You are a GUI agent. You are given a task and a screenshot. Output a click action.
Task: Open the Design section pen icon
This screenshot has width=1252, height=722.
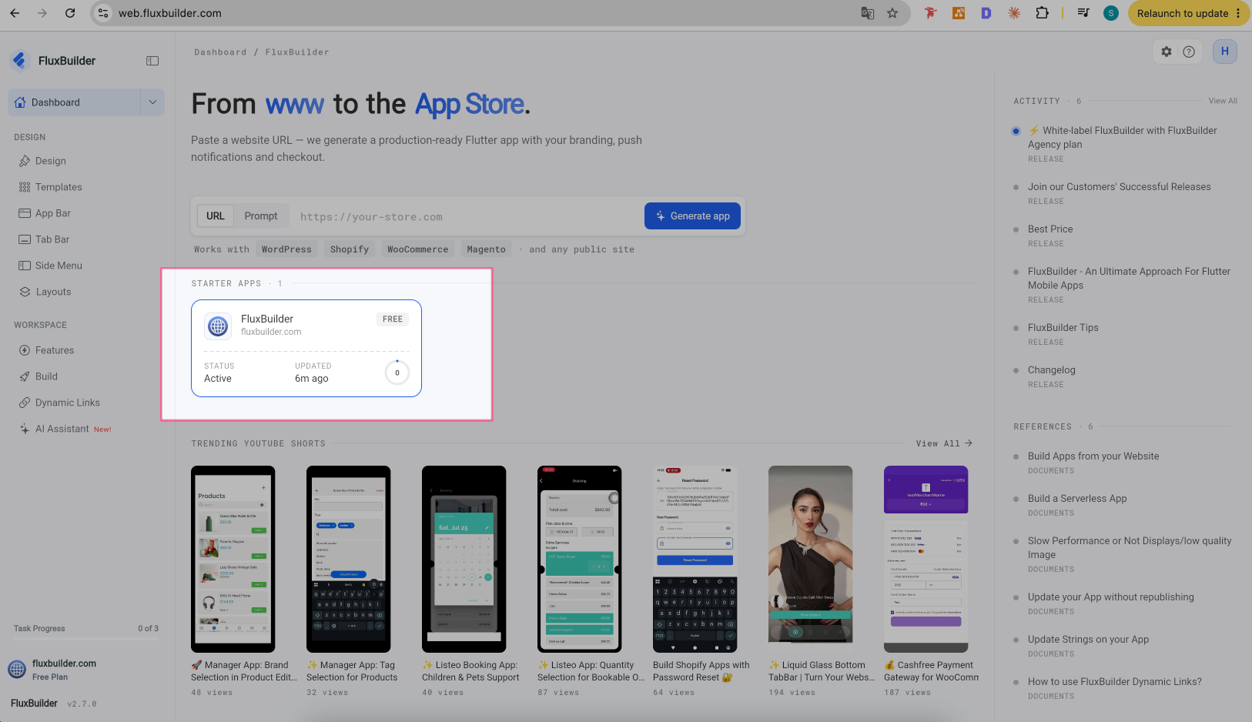point(25,161)
